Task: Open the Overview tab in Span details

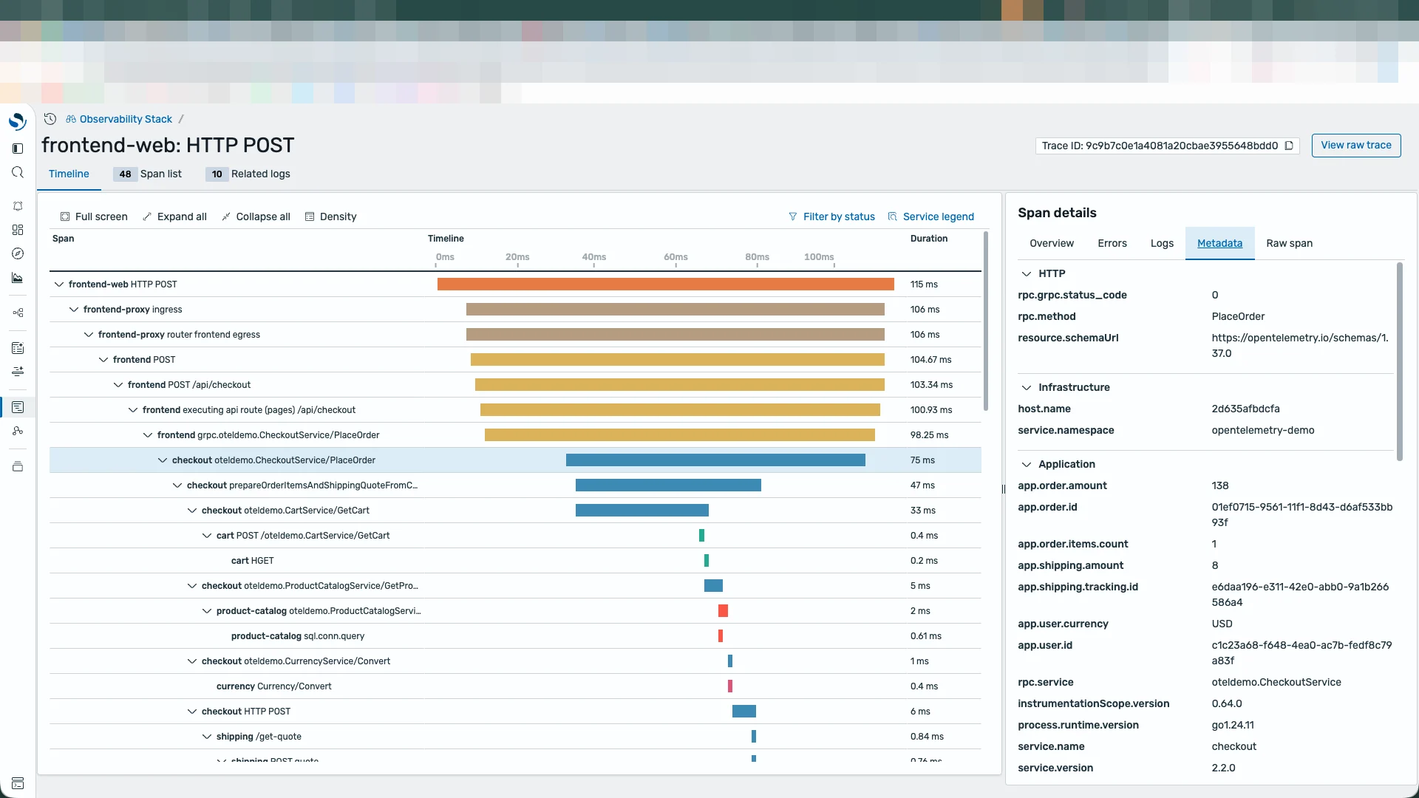Action: click(1052, 243)
